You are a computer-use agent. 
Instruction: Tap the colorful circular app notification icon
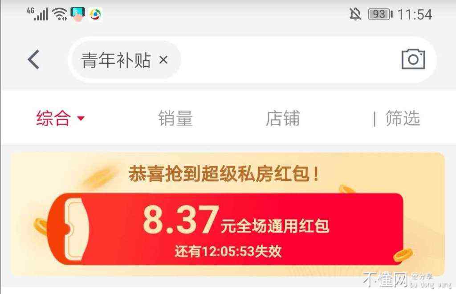[x=95, y=14]
